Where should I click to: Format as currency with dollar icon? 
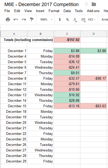pyautogui.click(x=60, y=19)
